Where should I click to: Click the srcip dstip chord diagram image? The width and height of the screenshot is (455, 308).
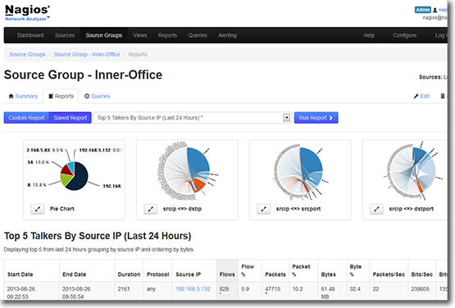pyautogui.click(x=187, y=171)
